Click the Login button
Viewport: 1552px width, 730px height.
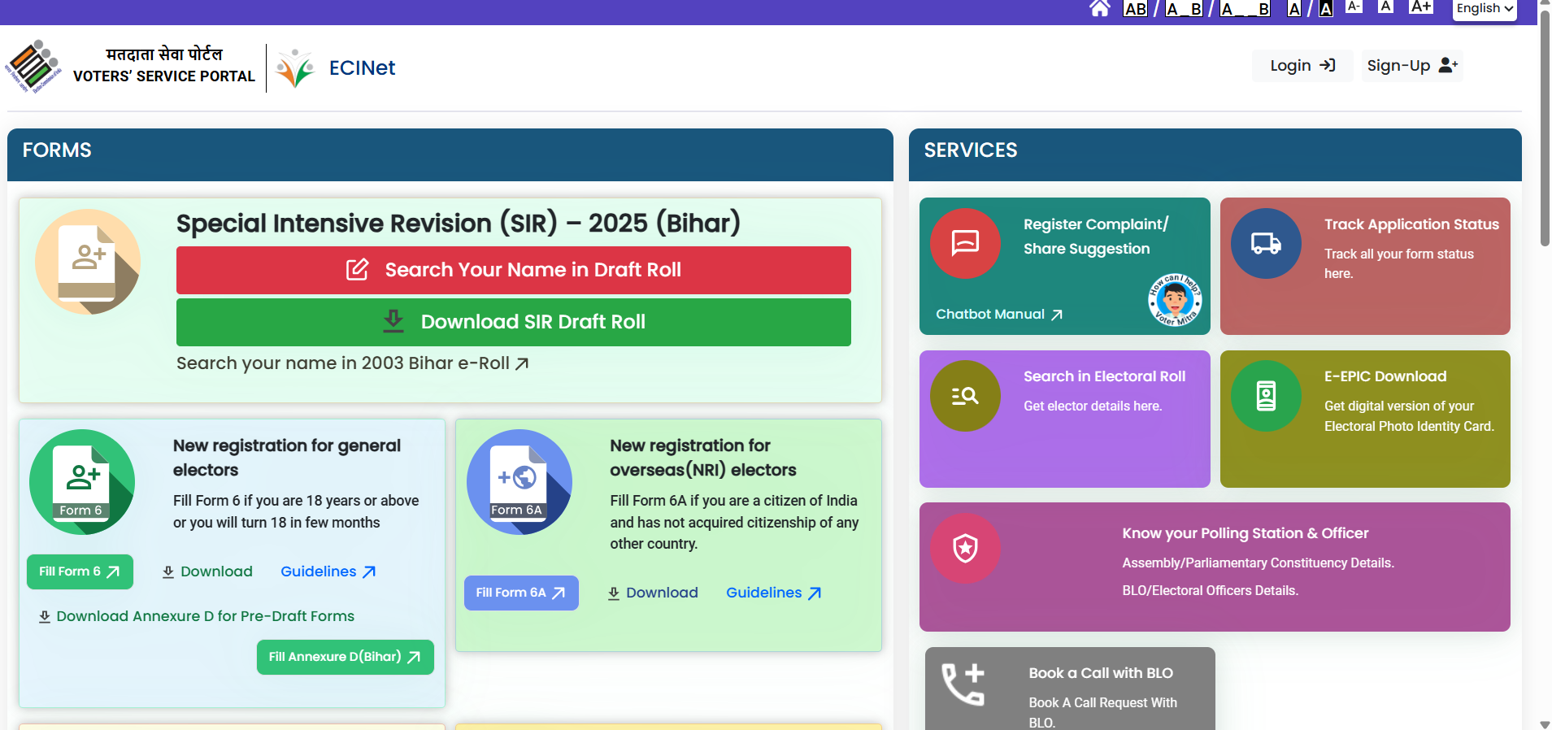tap(1302, 66)
